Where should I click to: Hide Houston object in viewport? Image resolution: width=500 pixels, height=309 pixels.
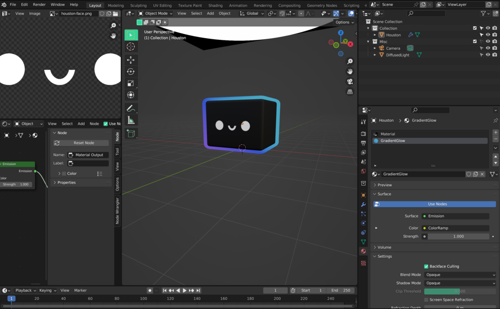click(488, 35)
